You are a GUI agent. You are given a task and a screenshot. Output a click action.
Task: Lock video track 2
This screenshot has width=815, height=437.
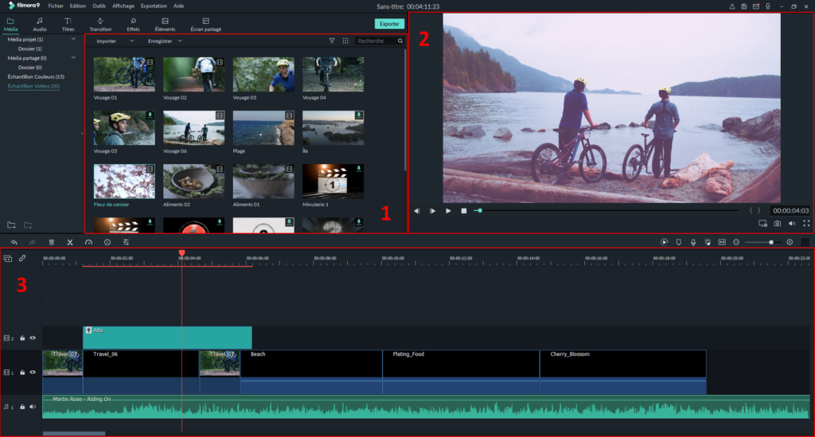coord(22,338)
